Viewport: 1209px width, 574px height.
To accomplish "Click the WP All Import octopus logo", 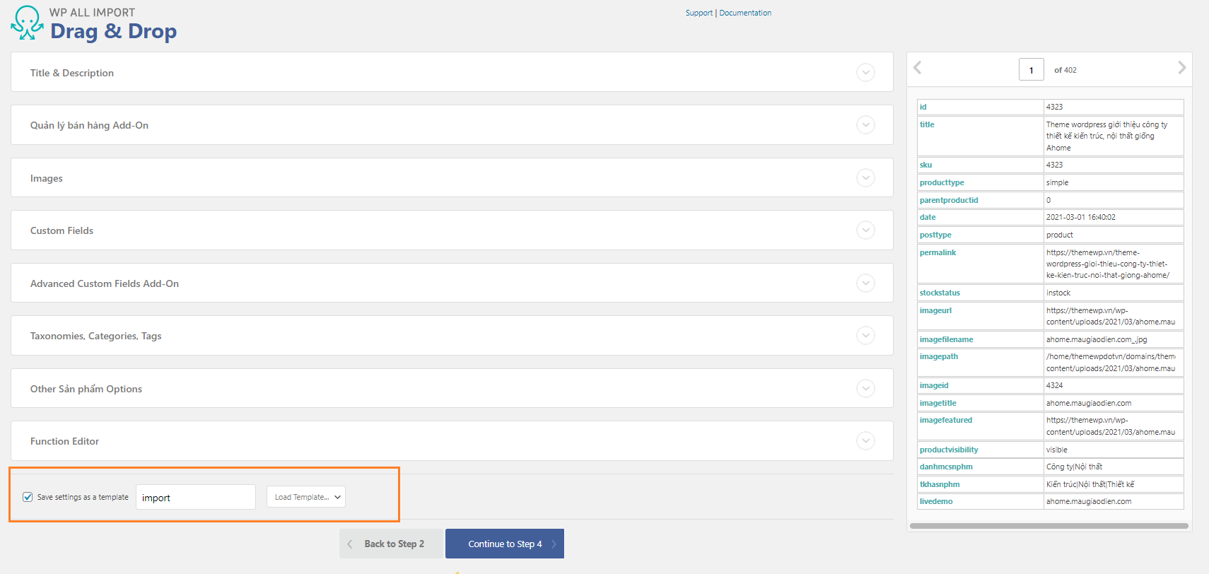I will tap(28, 23).
